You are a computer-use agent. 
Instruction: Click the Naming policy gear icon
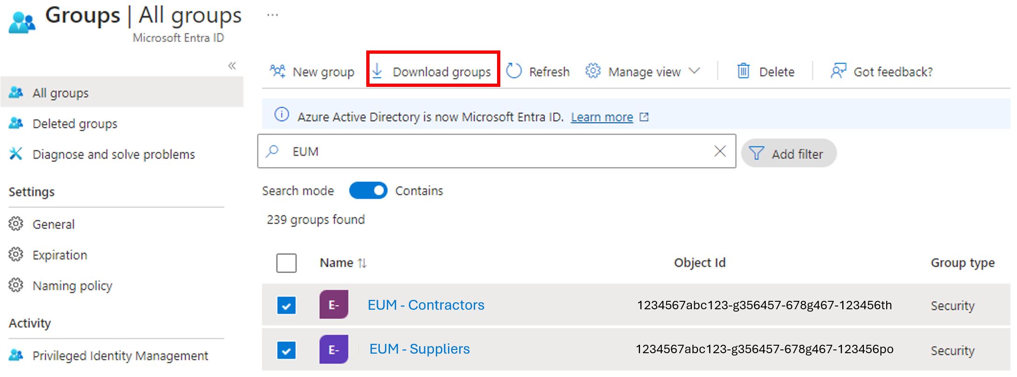[16, 285]
